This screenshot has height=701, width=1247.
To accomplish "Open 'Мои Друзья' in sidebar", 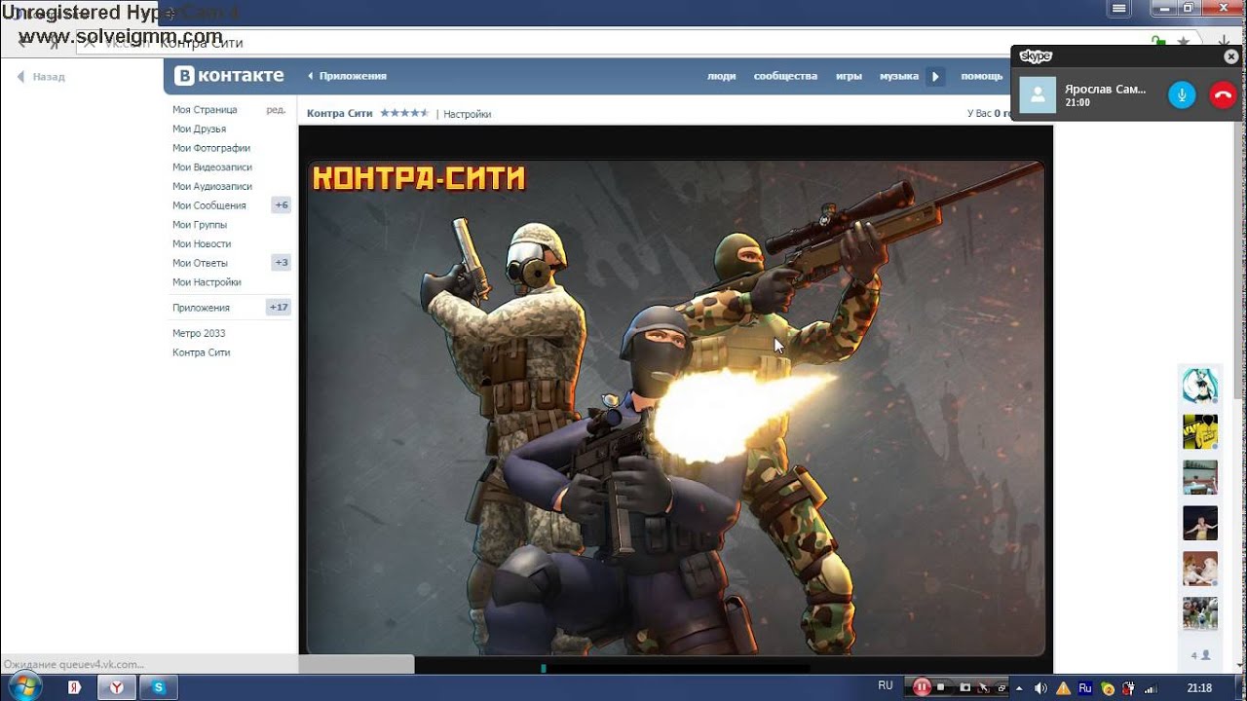I will (x=199, y=129).
